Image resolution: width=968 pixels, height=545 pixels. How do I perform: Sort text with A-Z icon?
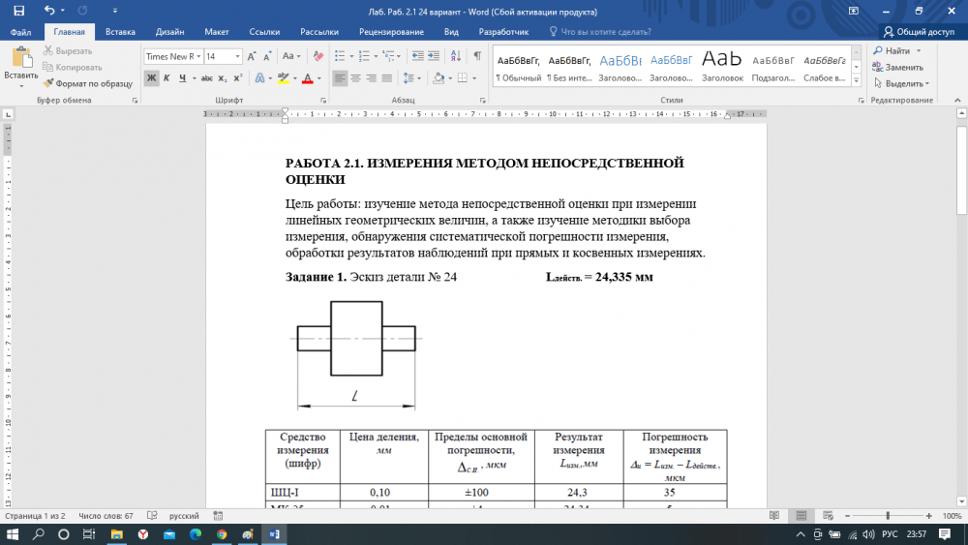pos(456,56)
